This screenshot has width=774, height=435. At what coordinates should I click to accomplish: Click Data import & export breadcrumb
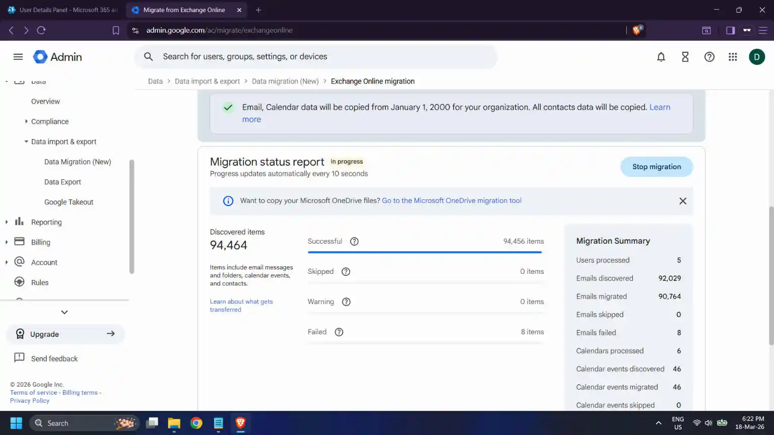207,81
